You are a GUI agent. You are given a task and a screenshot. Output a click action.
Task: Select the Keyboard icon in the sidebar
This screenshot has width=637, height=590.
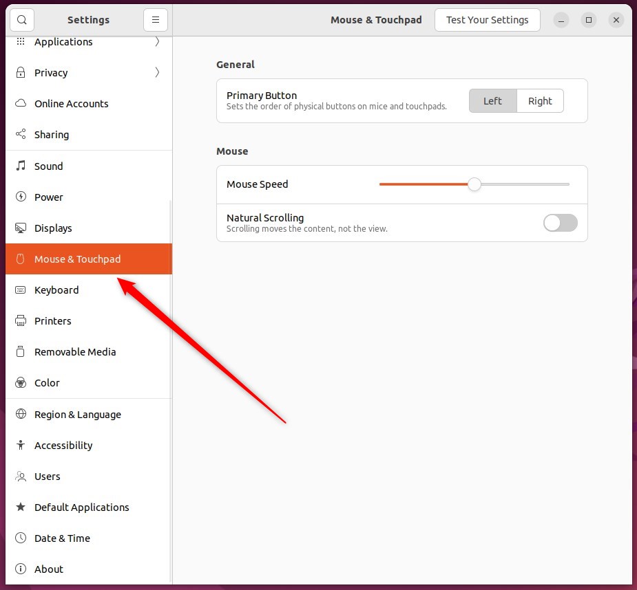tap(19, 289)
